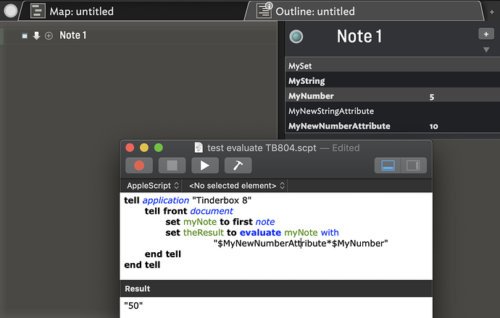
Task: Select the MySet attribute row
Action: 393,66
